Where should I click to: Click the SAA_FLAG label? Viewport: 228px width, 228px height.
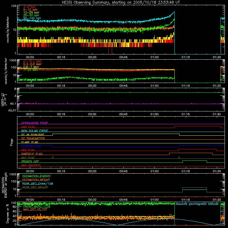pos(28,150)
